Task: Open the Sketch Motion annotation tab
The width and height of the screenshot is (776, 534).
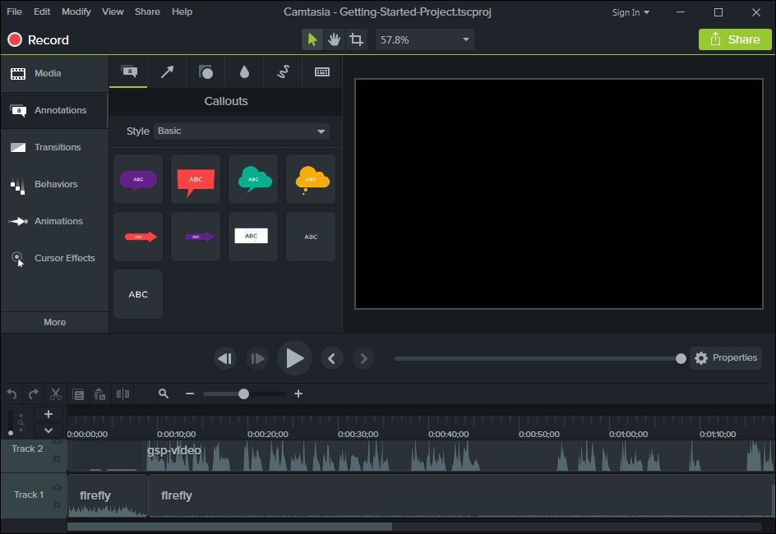Action: coord(283,72)
